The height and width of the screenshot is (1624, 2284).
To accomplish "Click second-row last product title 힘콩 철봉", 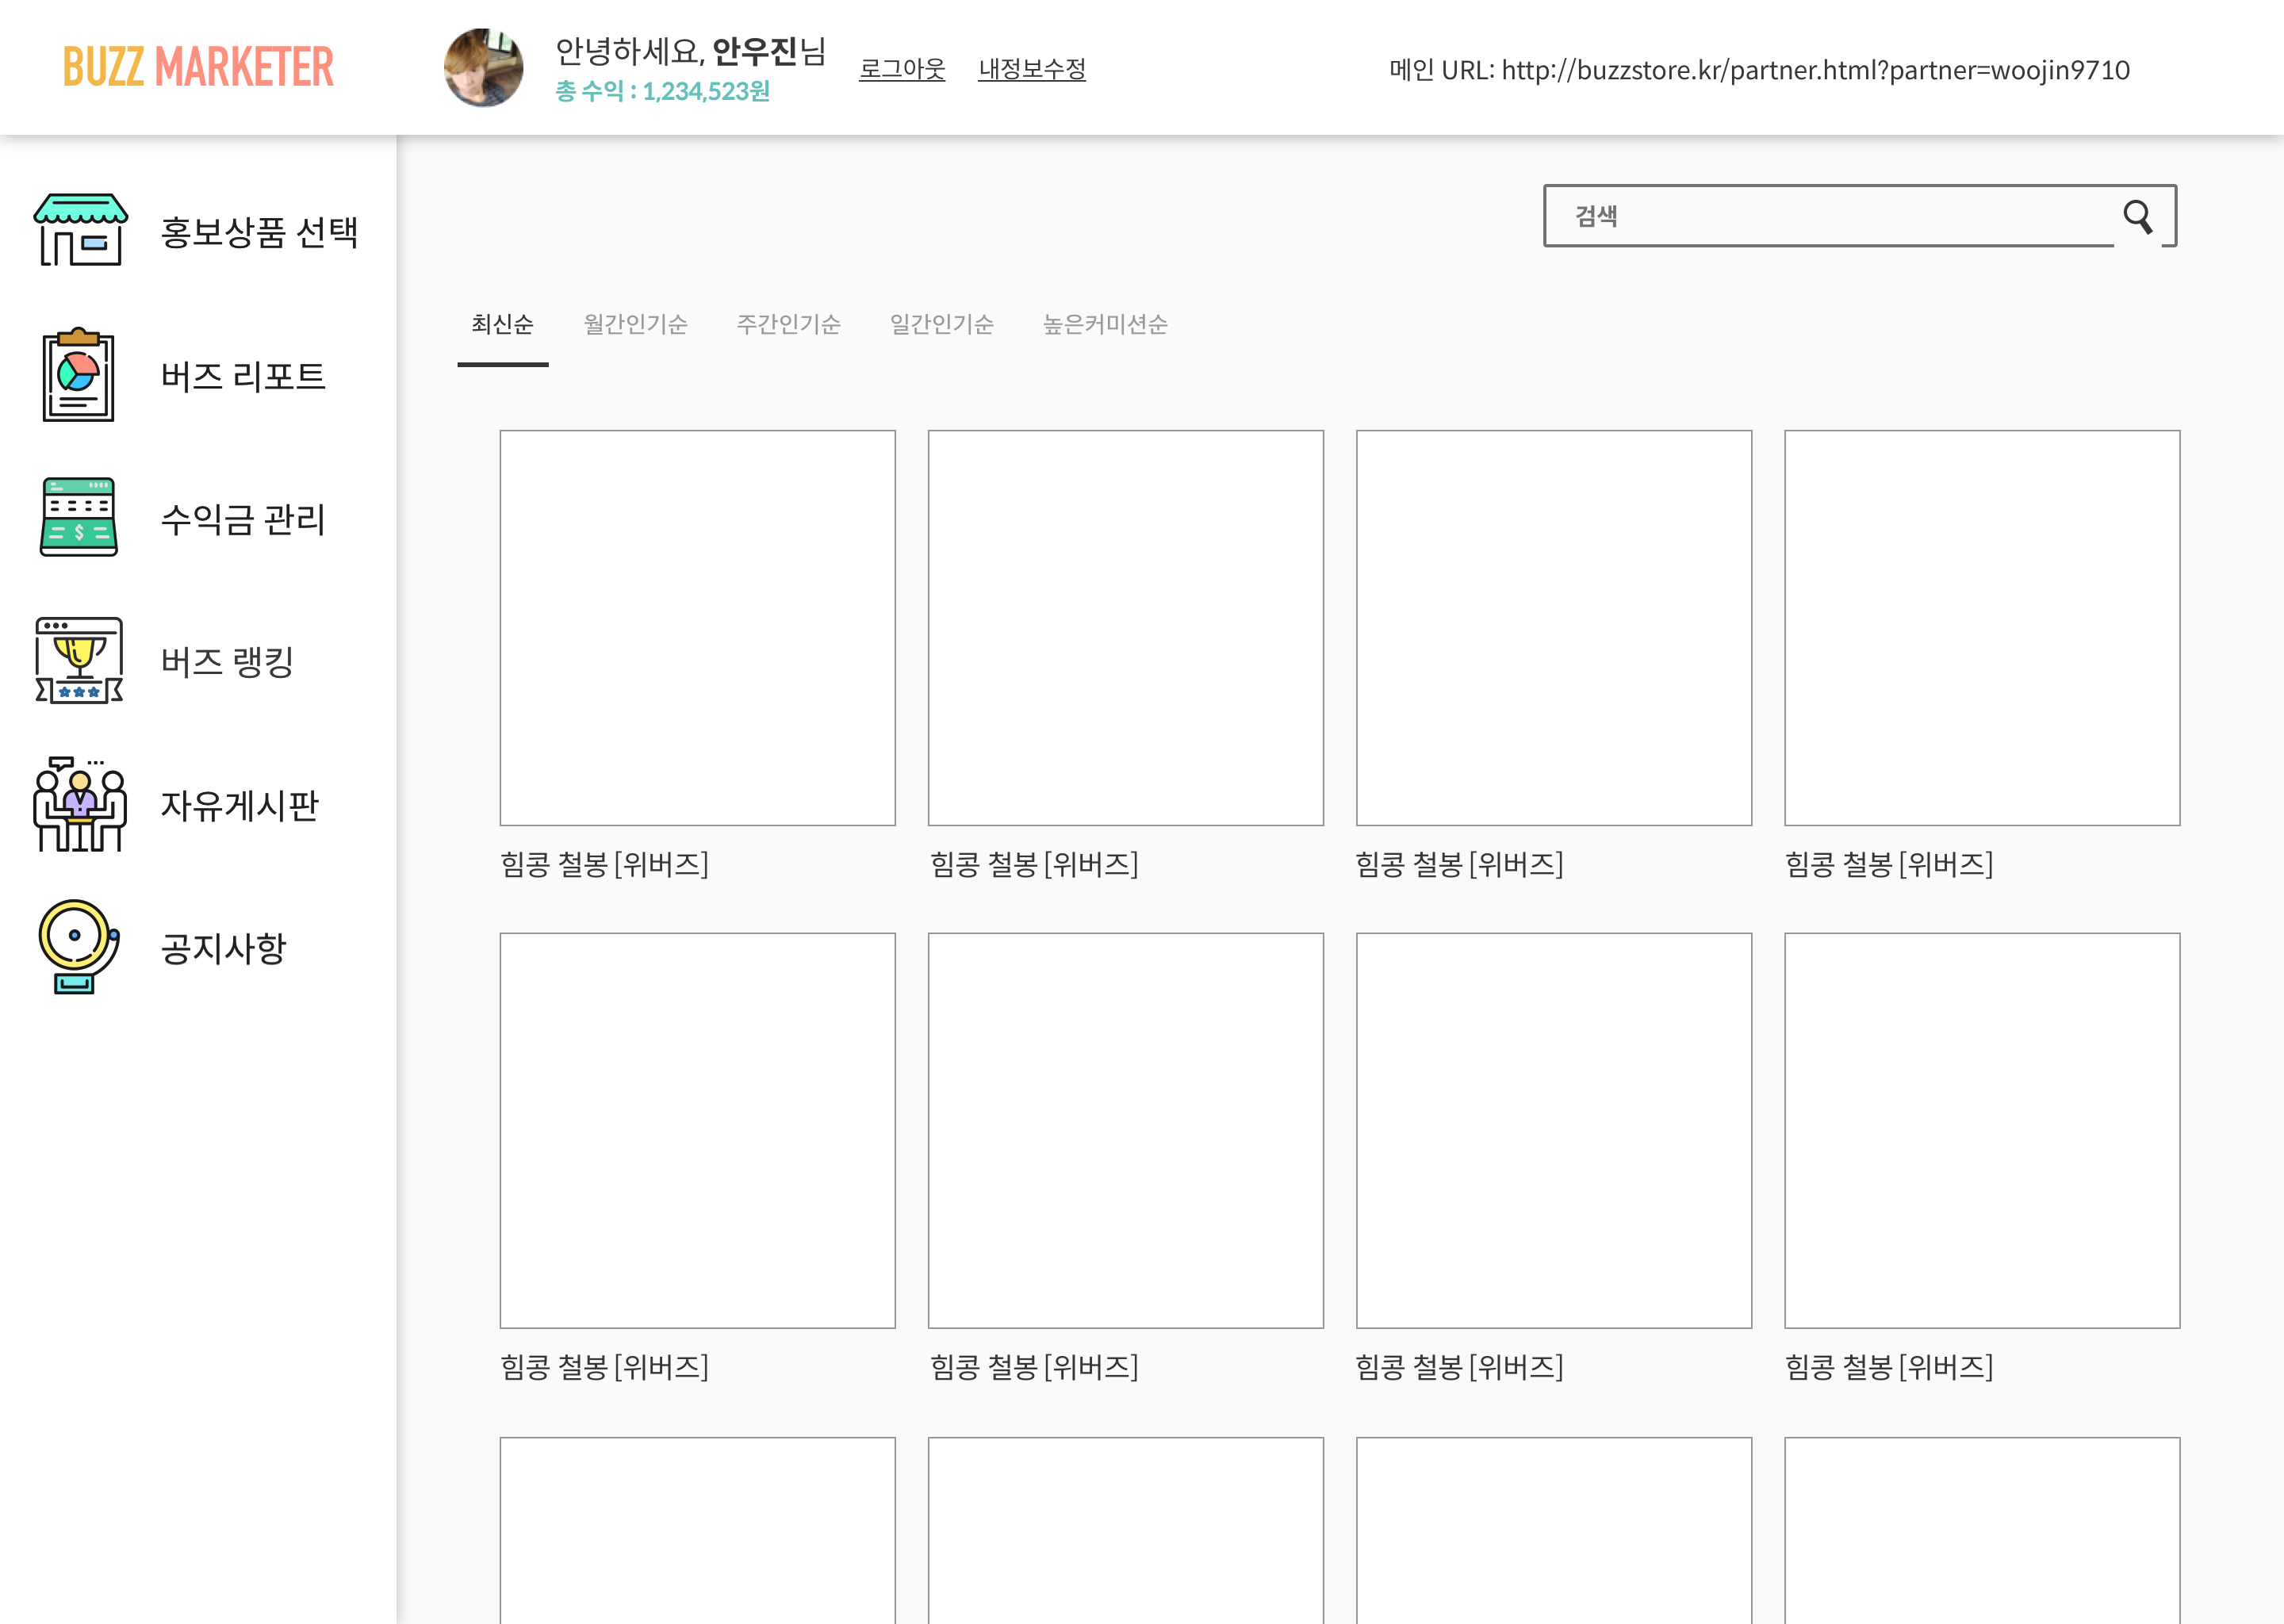I will (1889, 1367).
